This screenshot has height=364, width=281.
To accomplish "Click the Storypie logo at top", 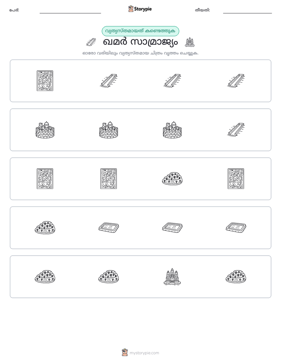I will point(140,9).
